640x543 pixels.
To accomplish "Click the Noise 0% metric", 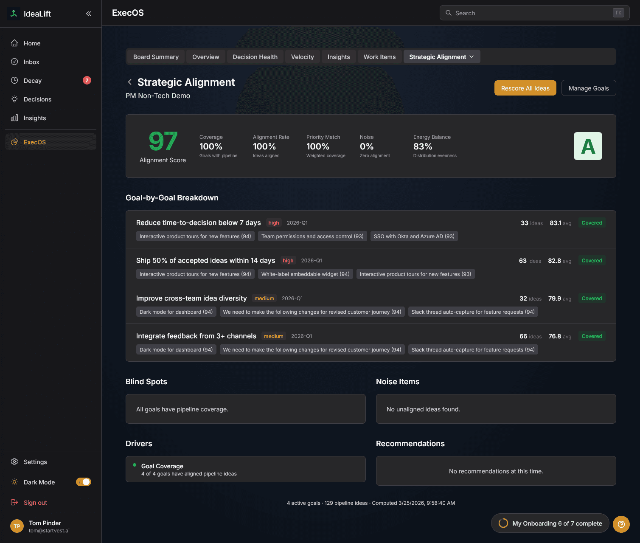I will point(375,146).
